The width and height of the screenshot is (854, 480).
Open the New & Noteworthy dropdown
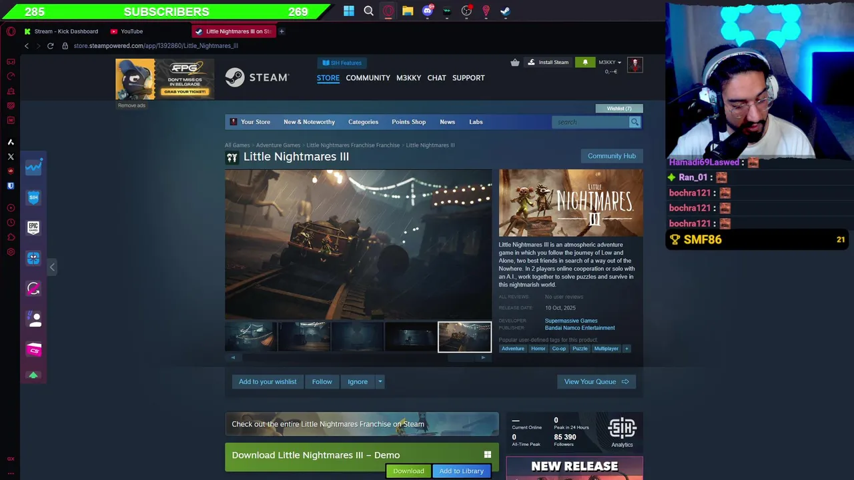pyautogui.click(x=309, y=122)
